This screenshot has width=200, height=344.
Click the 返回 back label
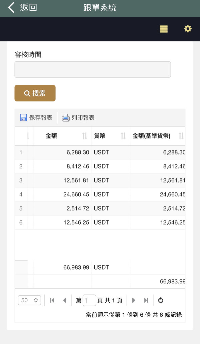(x=28, y=8)
